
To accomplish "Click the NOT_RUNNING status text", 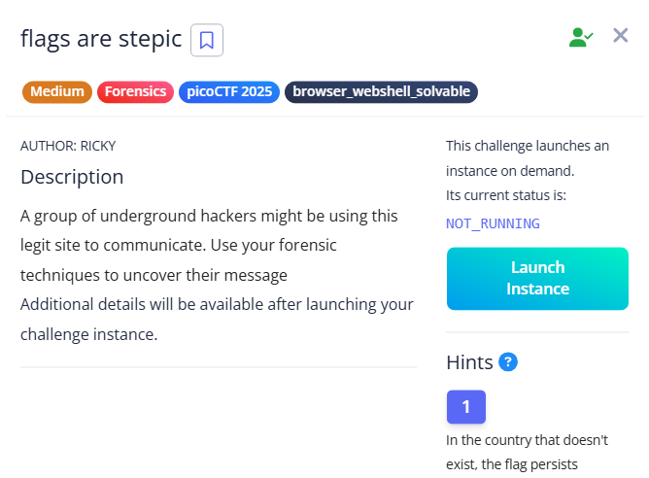I will 493,223.
